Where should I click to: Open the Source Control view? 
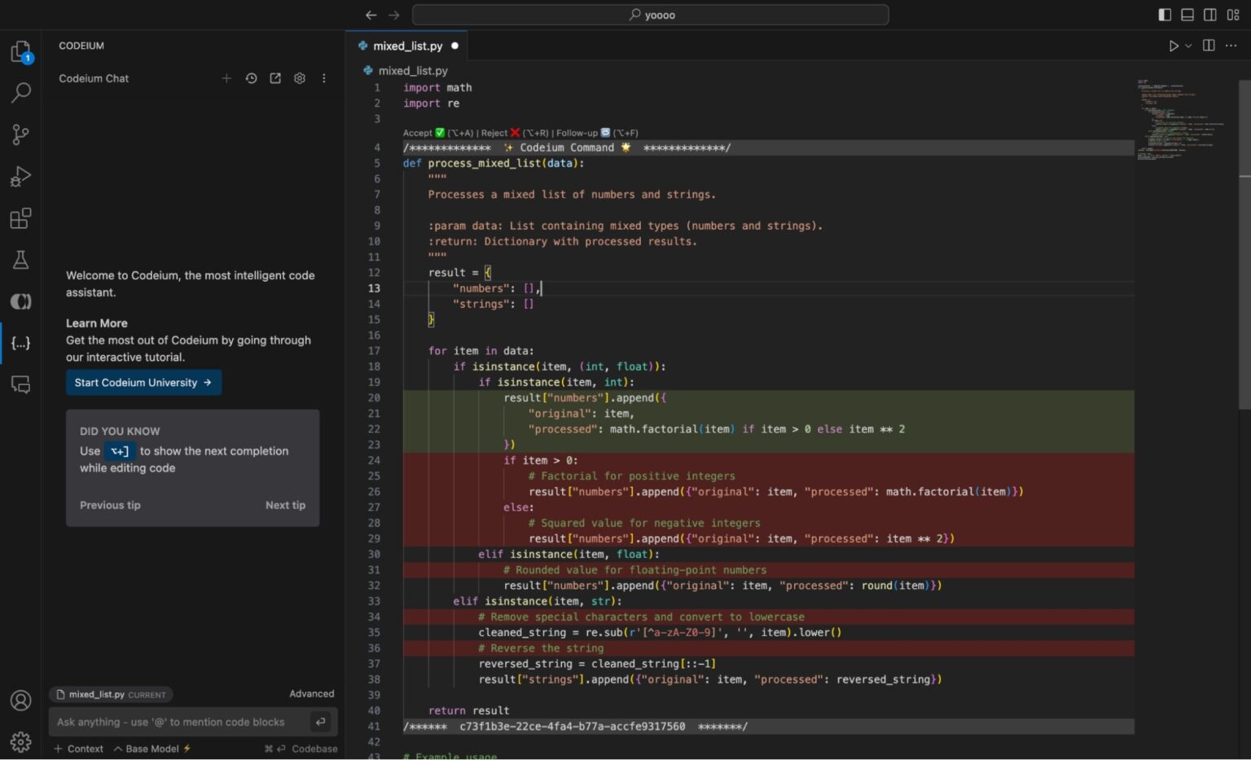click(20, 134)
